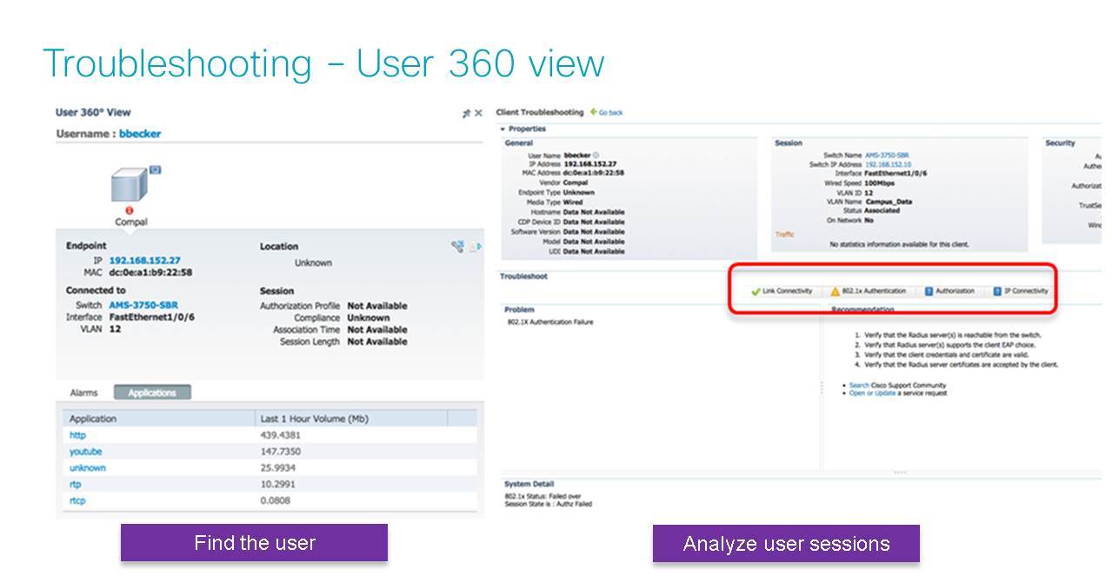1112x576 pixels.
Task: Click the Compal endpoint device icon
Action: click(x=130, y=186)
